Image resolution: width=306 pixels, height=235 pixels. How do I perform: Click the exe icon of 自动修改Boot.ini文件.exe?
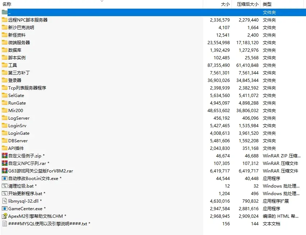[x=4, y=178]
